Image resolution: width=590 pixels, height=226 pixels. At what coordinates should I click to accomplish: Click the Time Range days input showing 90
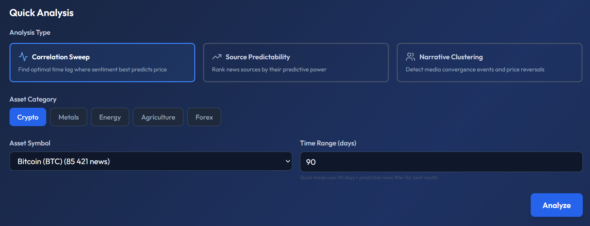pyautogui.click(x=441, y=161)
